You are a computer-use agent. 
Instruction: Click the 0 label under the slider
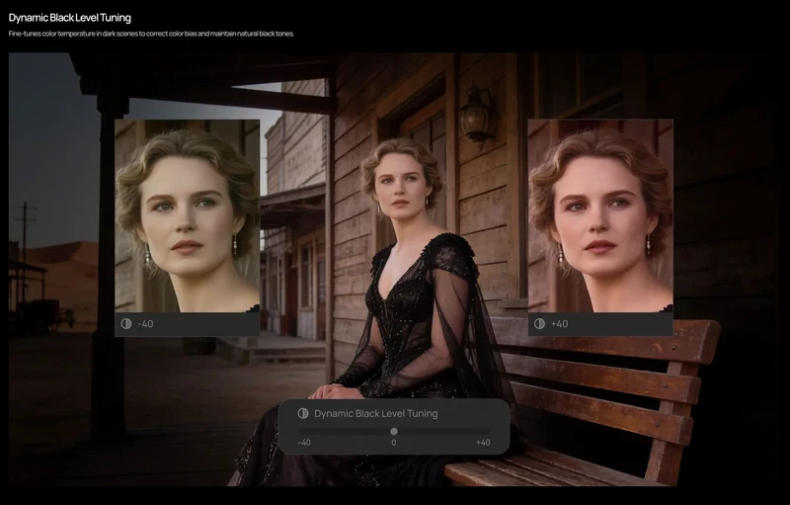tap(394, 443)
